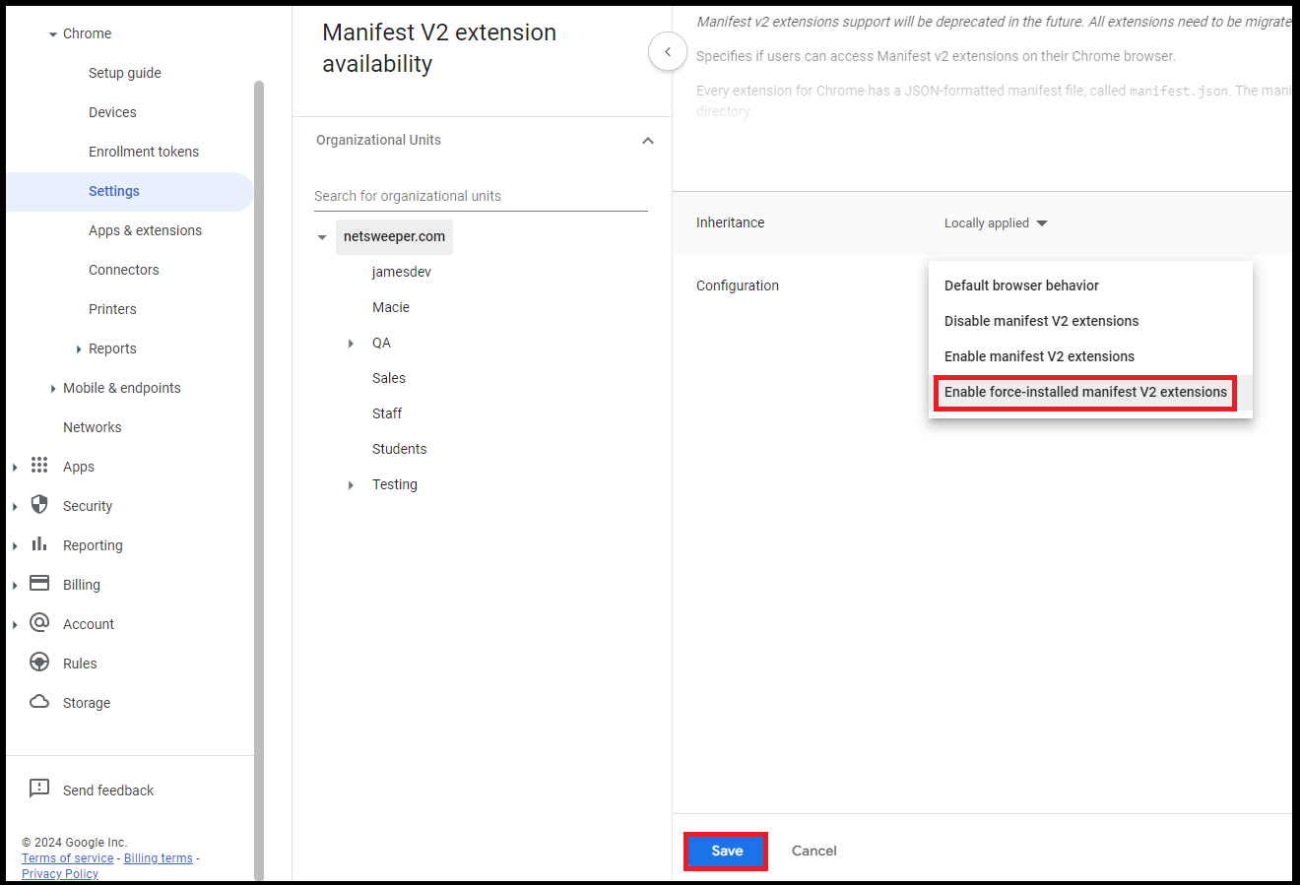Open Storage in the sidebar

coord(87,703)
